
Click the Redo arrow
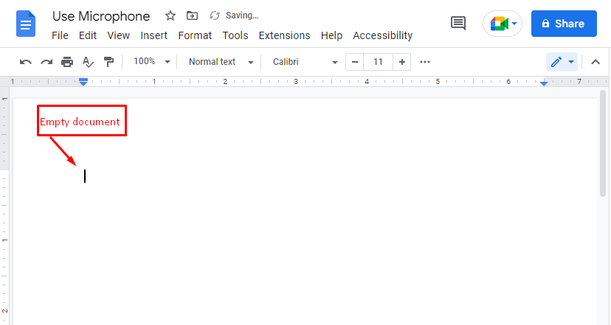tap(46, 62)
